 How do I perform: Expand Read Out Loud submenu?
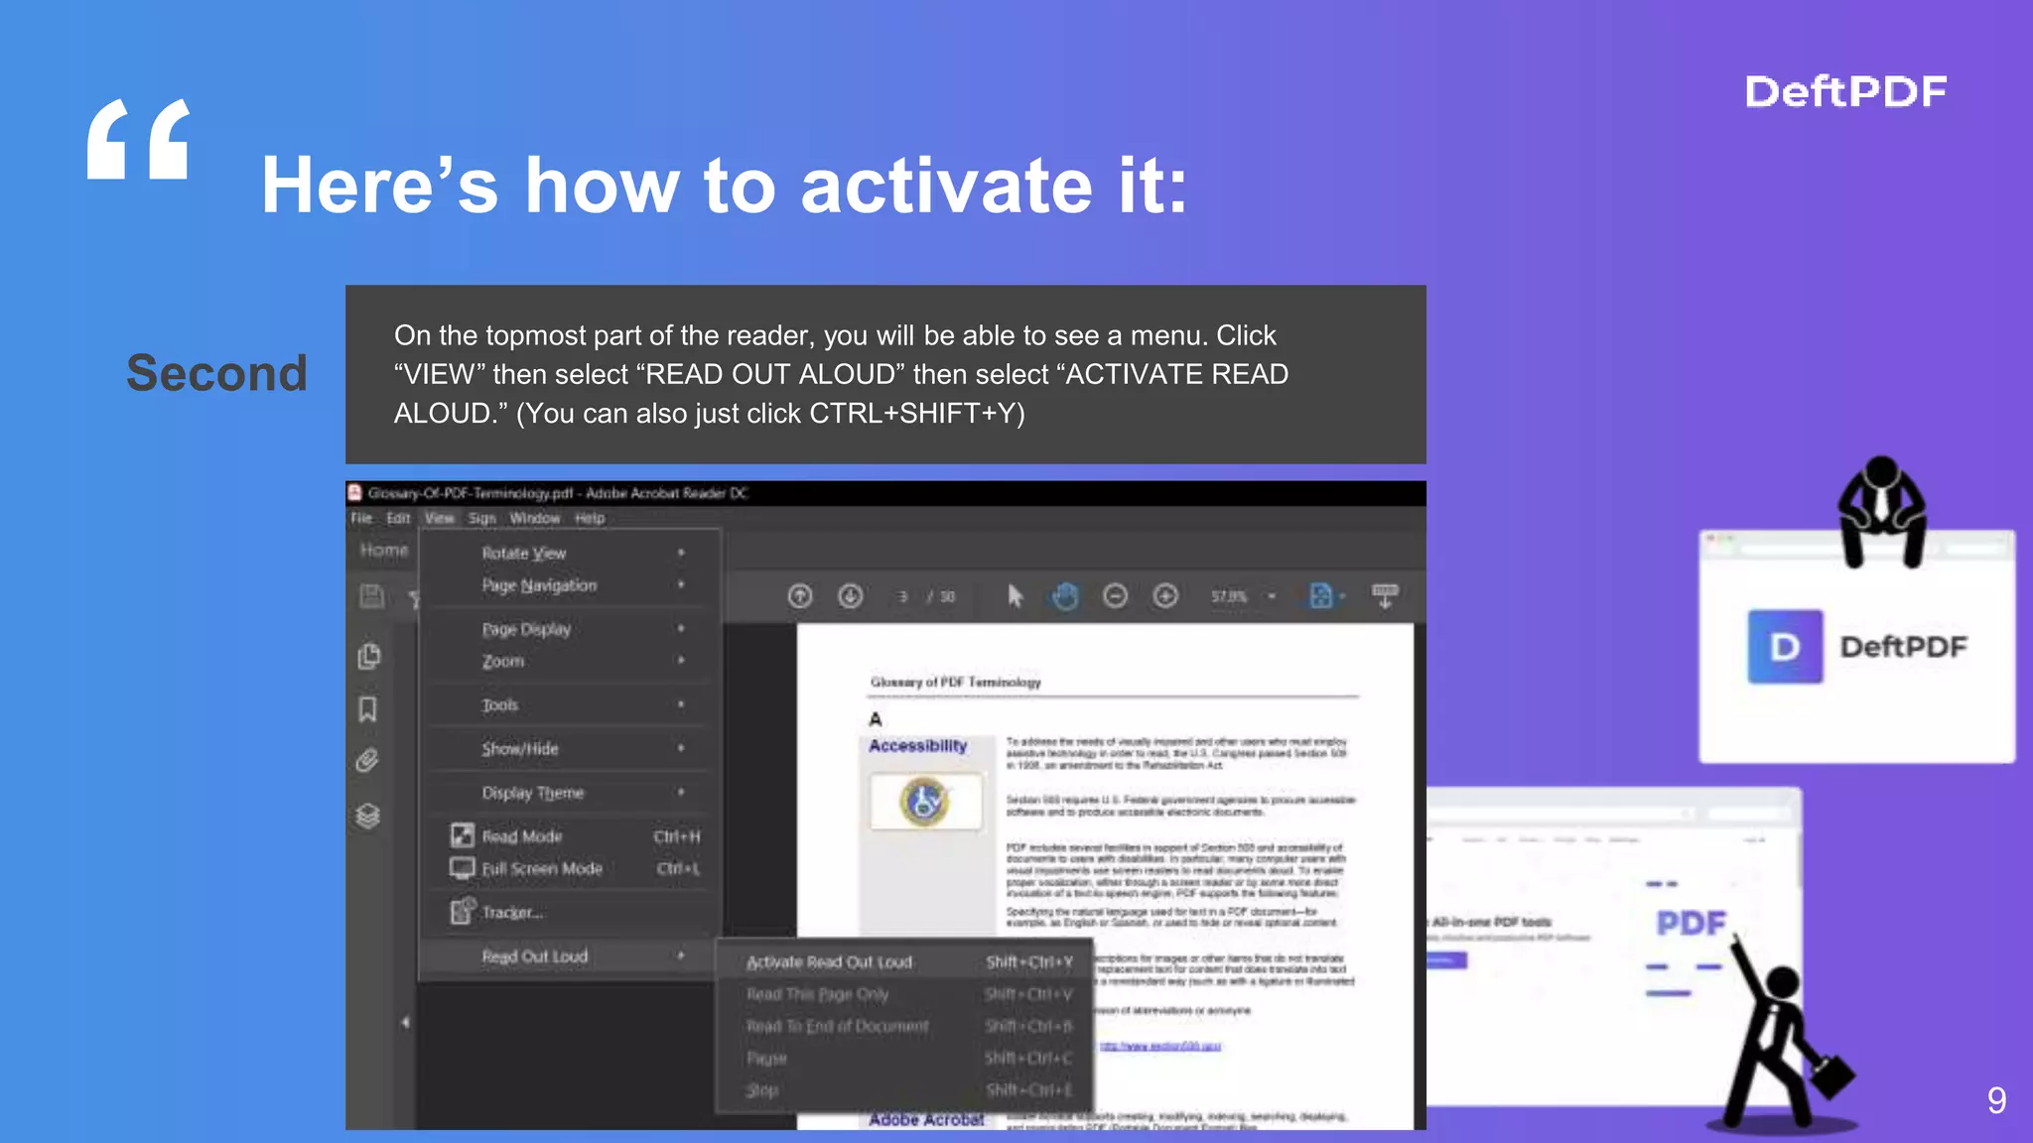point(569,956)
